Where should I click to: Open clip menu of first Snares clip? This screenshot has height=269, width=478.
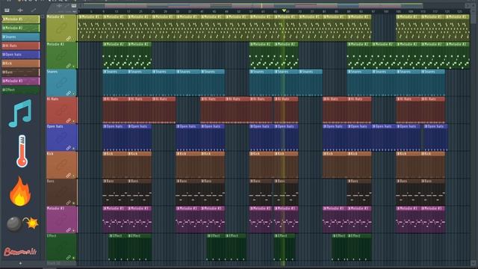[105, 72]
